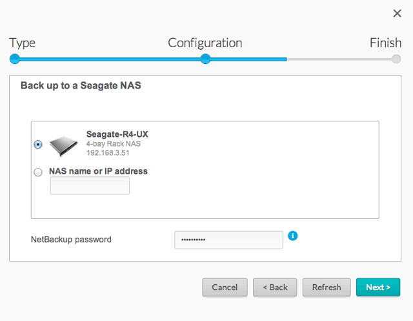
Task: Click the blue info icon beside password field
Action: click(293, 236)
